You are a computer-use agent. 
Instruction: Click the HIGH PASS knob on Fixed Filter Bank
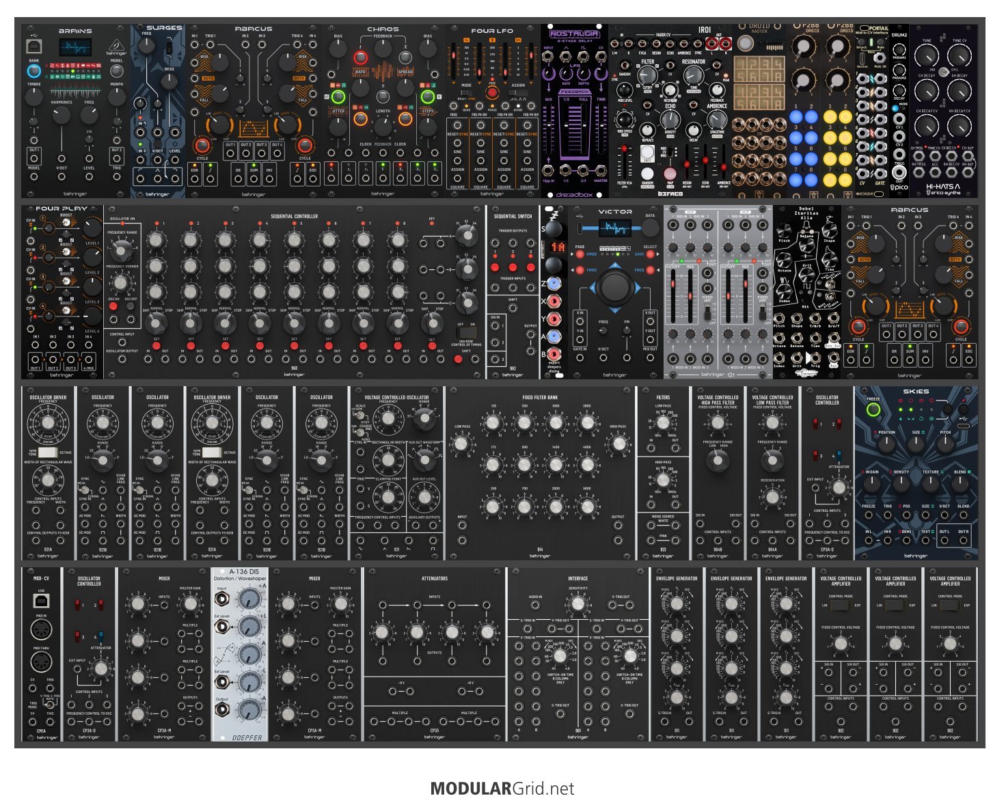click(618, 444)
